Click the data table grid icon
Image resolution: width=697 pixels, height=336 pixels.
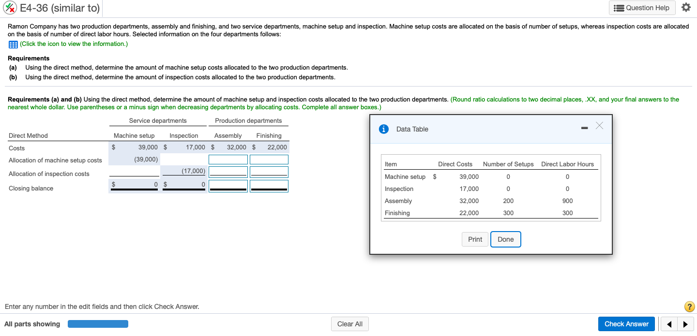pyautogui.click(x=13, y=44)
